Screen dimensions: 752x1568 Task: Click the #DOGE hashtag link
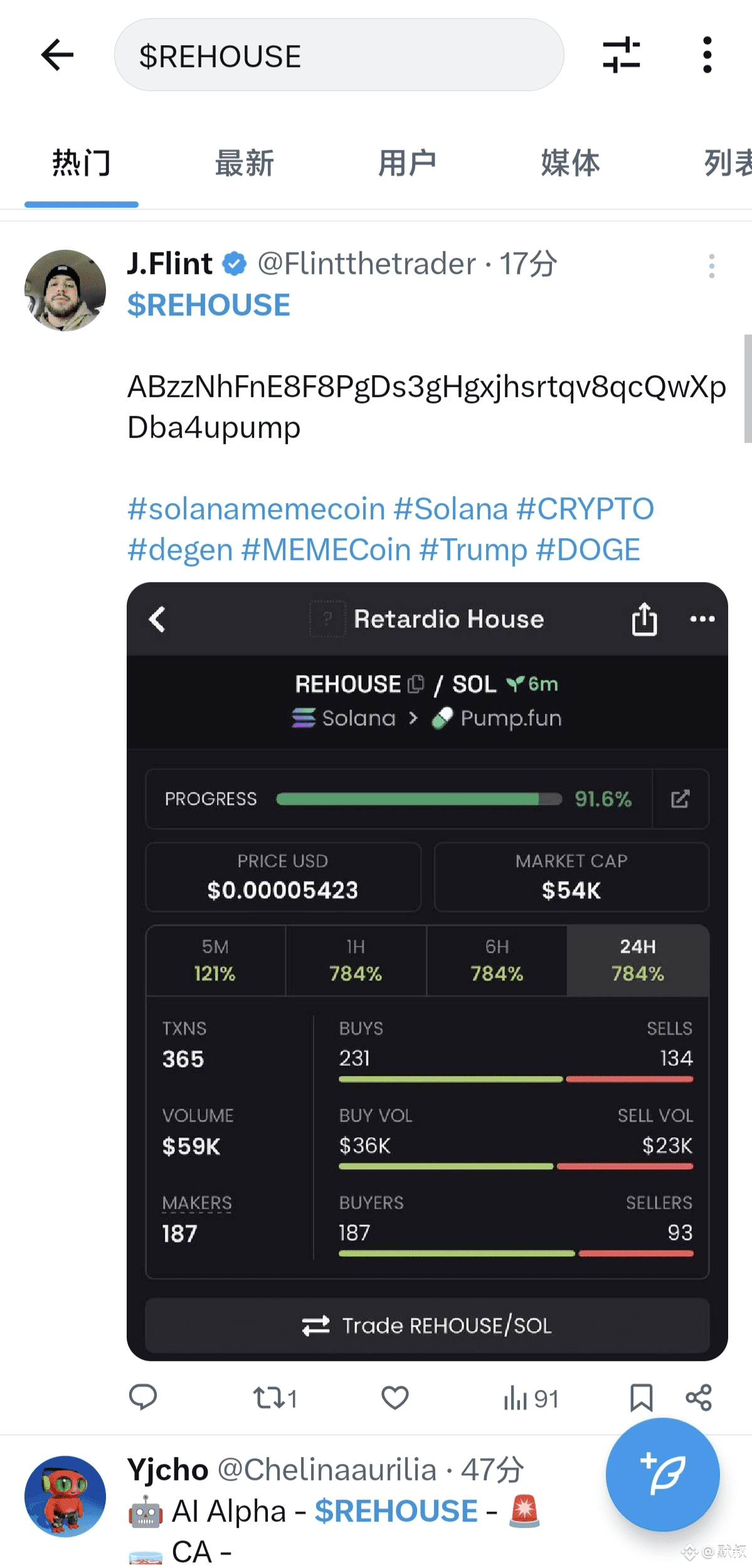tap(588, 550)
